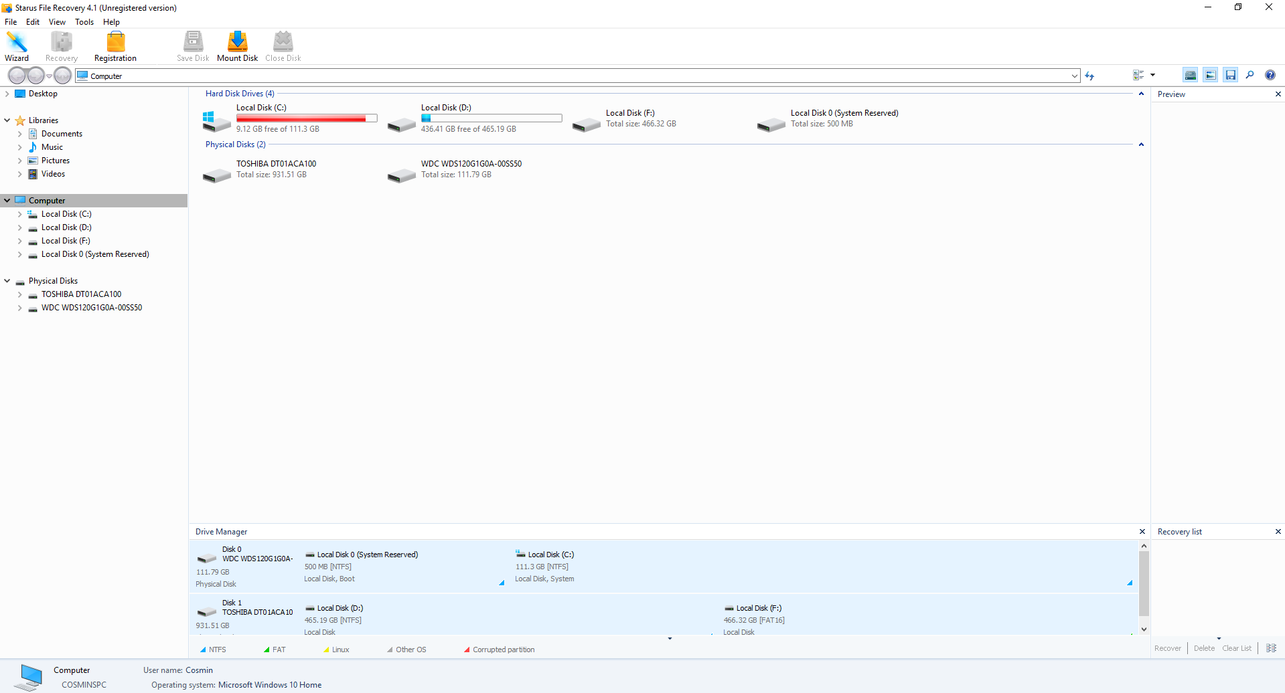Click the navigate Back round button
Viewport: 1285px width, 693px height.
click(x=17, y=76)
